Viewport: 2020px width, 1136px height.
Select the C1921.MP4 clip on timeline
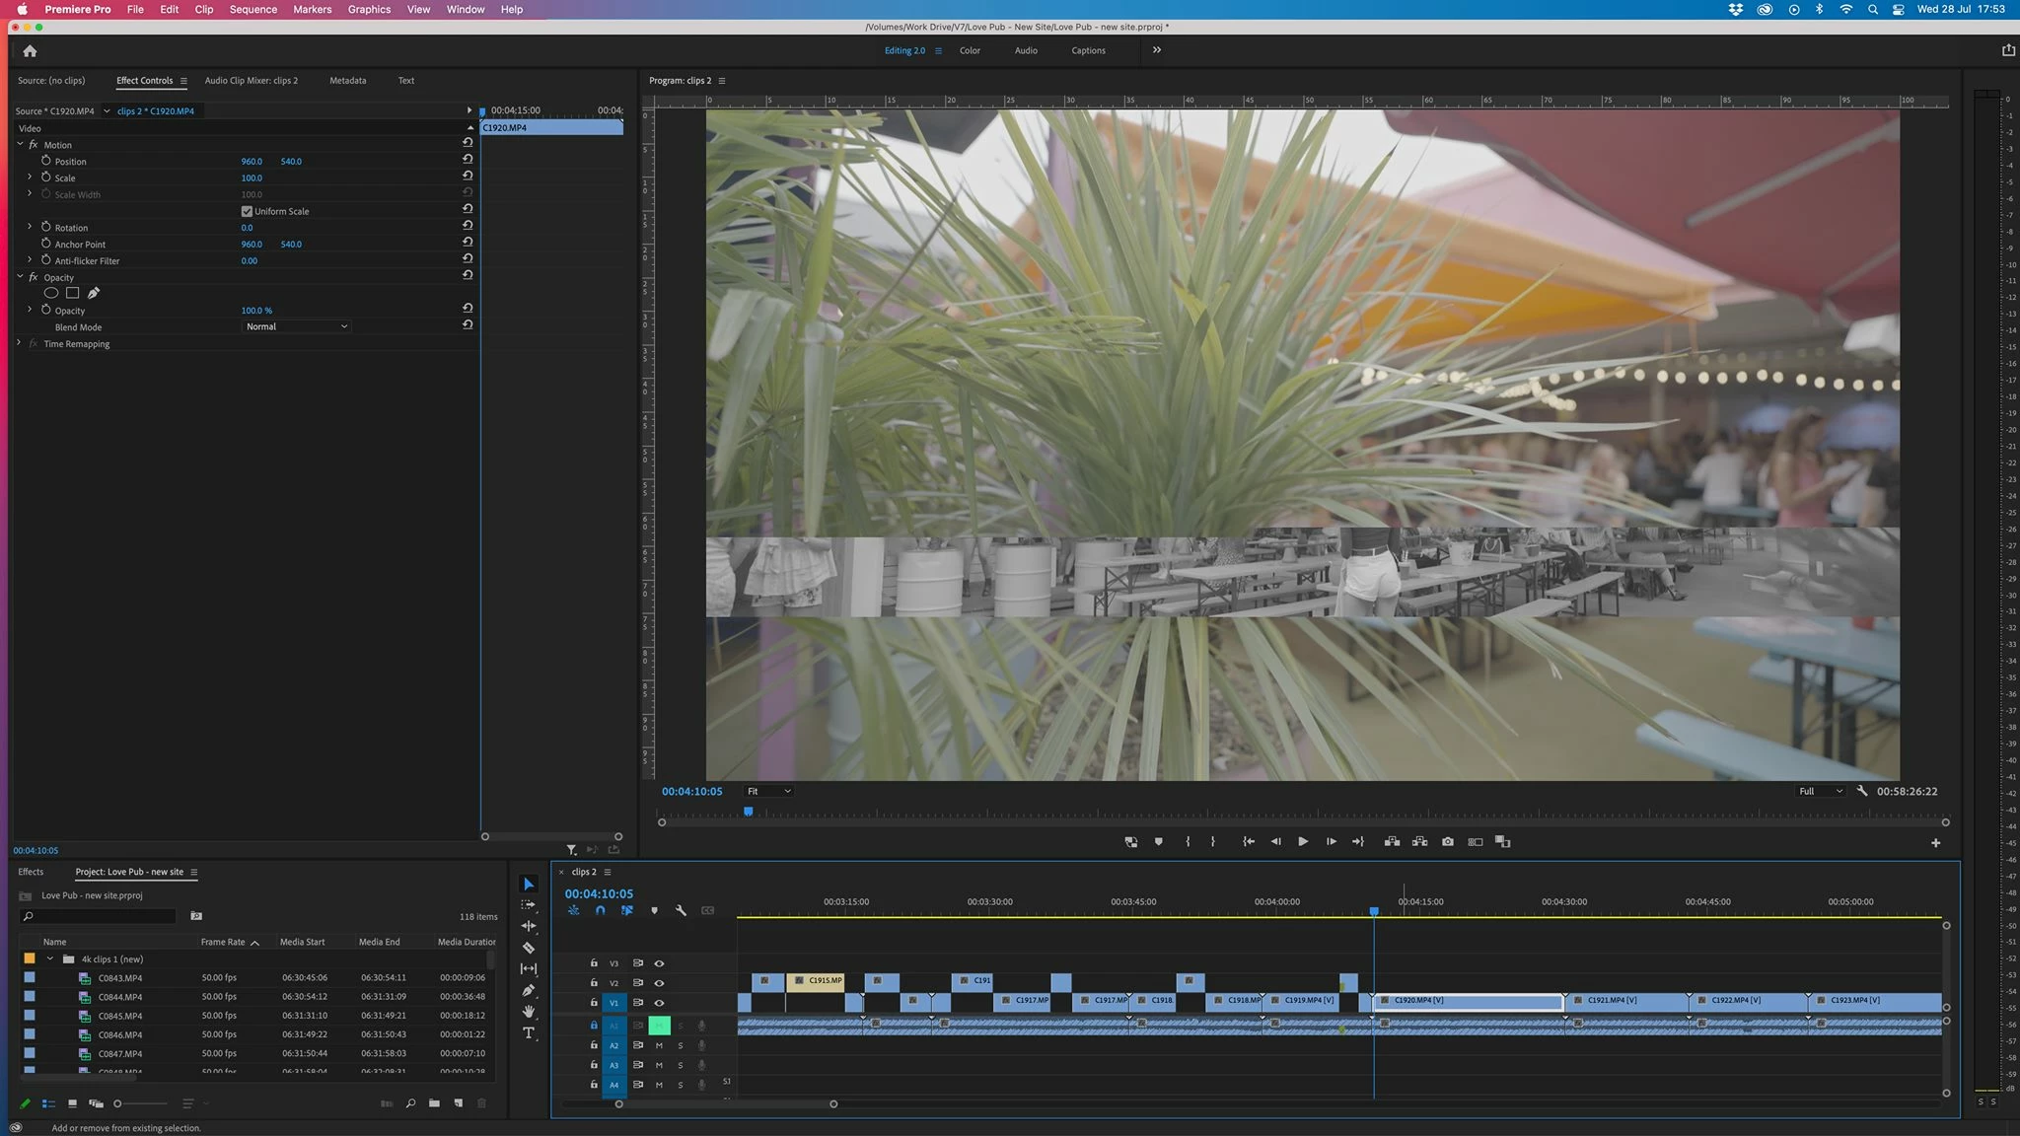click(x=1625, y=1001)
